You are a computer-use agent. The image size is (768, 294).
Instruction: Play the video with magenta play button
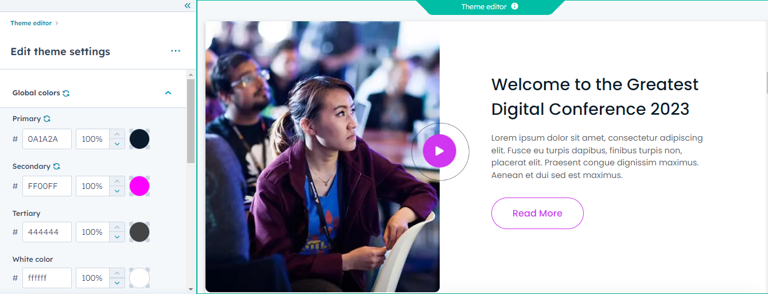pyautogui.click(x=440, y=151)
